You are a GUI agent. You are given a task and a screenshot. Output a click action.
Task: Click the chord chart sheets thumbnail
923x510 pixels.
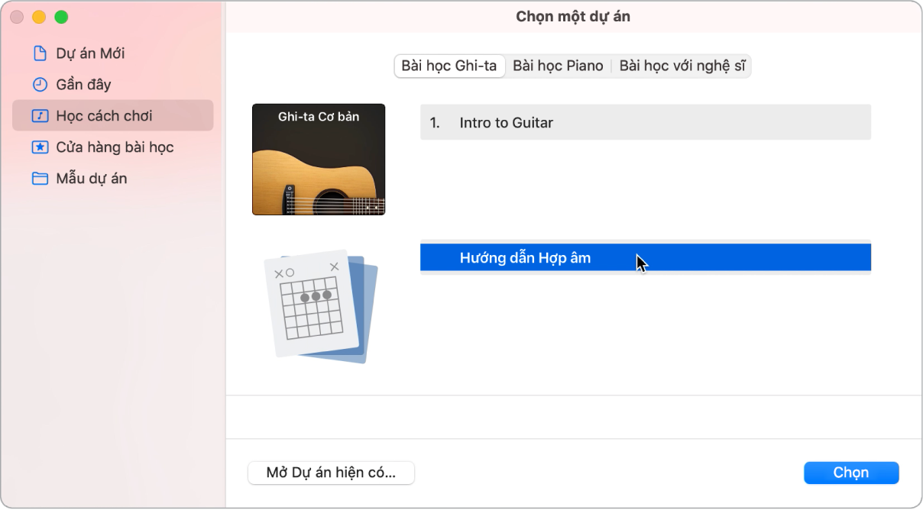pyautogui.click(x=321, y=306)
